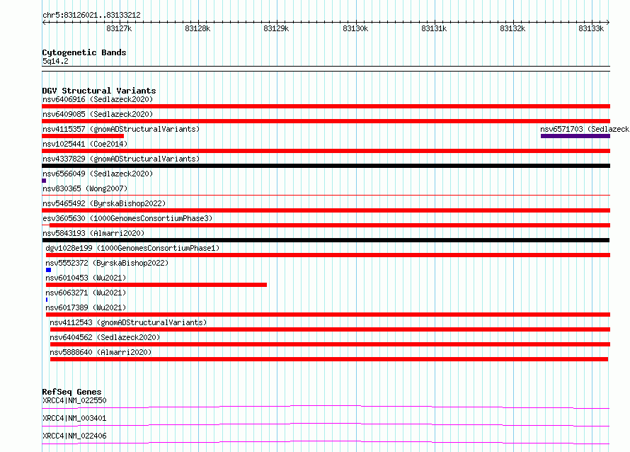Click the nsv6406916 (Sedlazeck2020) variant label

coord(98,99)
